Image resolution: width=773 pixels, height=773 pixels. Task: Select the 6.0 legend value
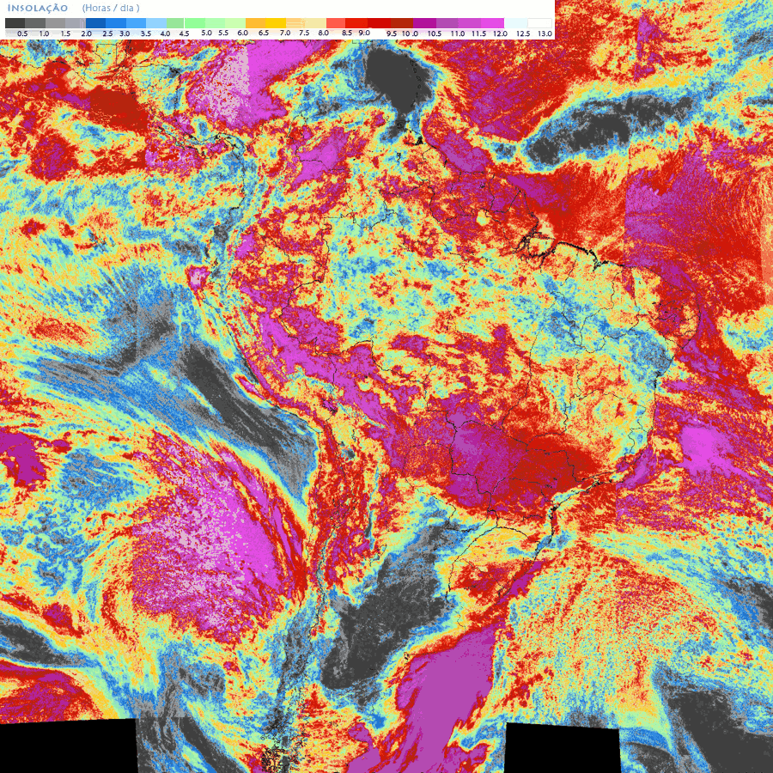point(242,33)
